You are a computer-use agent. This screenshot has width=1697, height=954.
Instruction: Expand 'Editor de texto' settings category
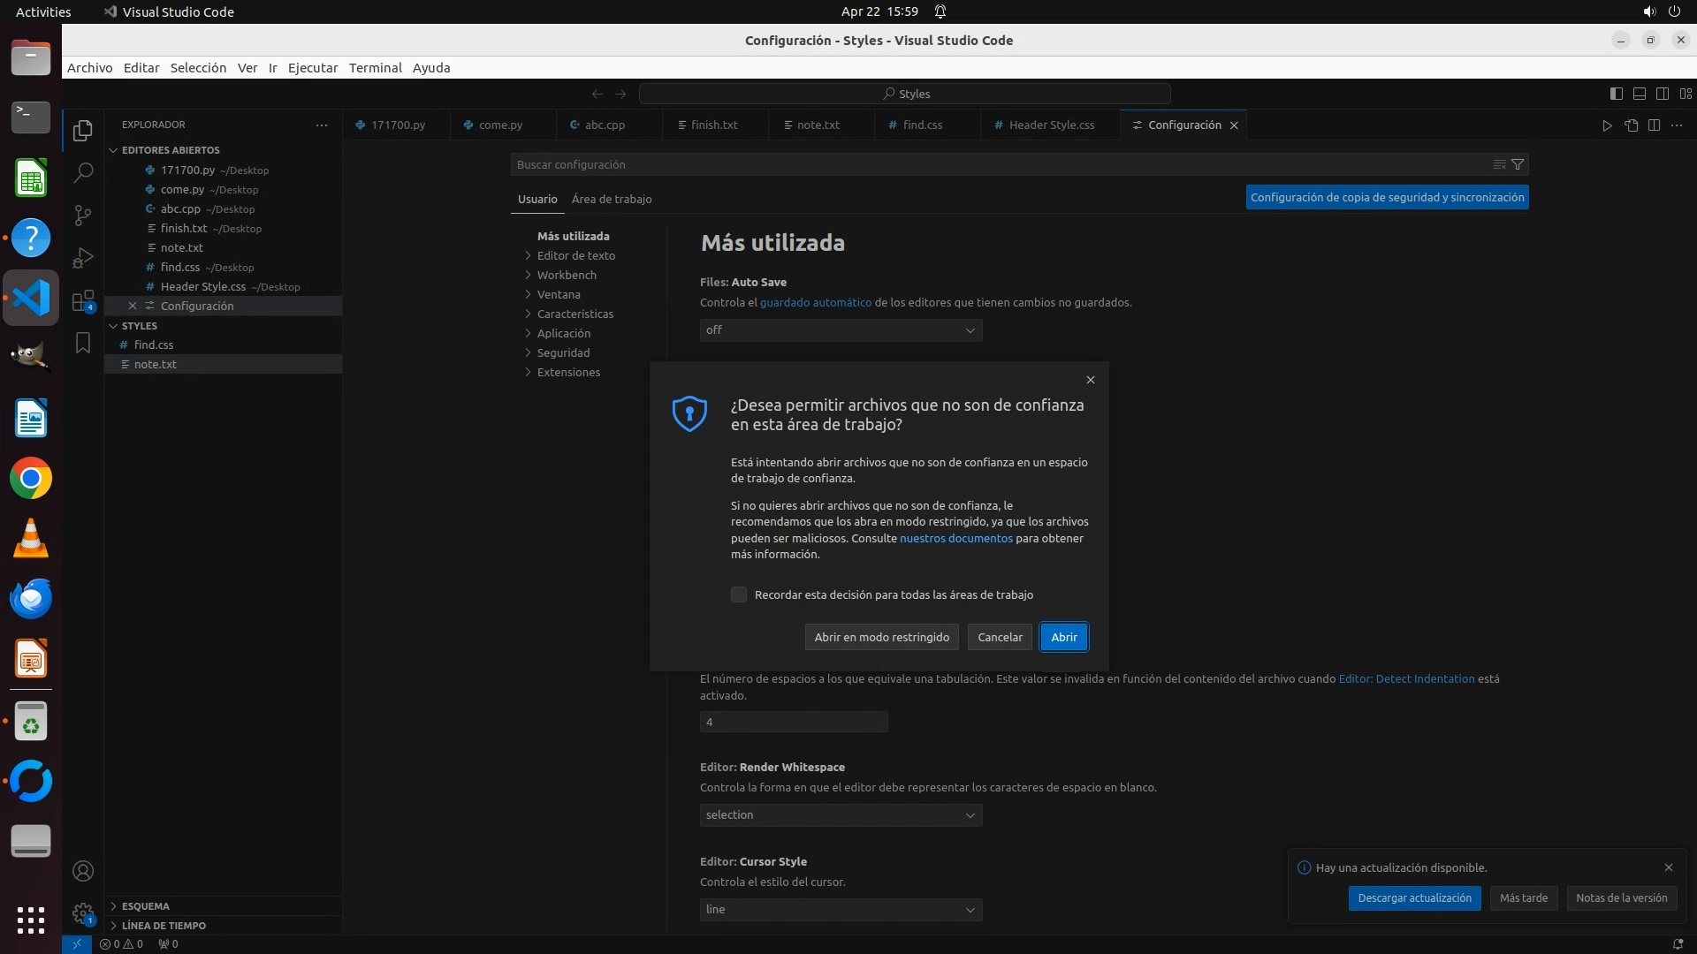coord(575,255)
